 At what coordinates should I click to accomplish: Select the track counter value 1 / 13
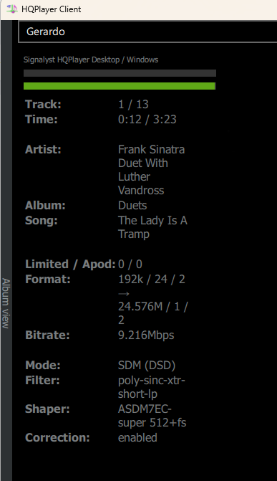coord(133,104)
